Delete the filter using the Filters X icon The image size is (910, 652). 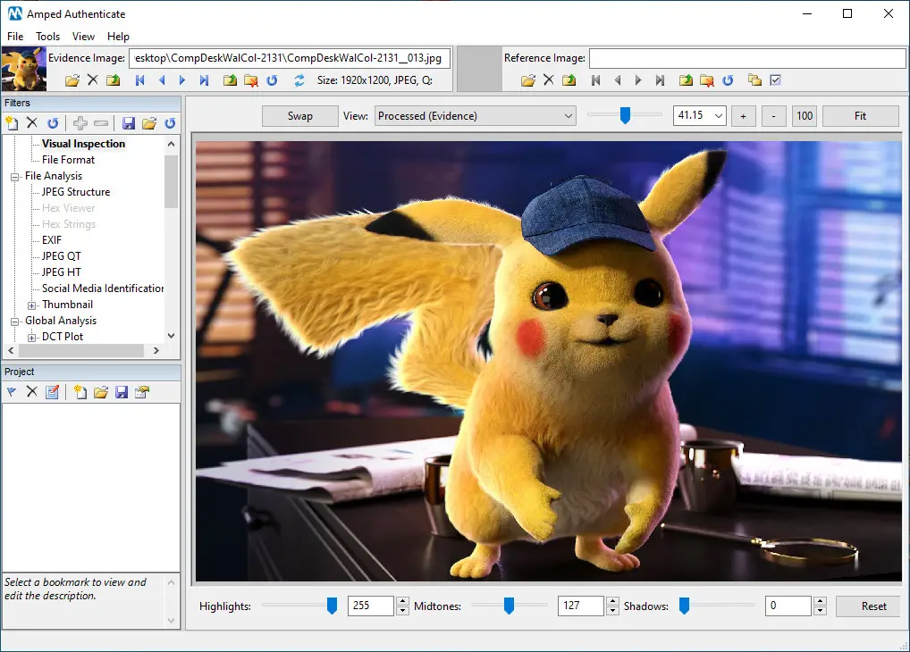point(32,123)
